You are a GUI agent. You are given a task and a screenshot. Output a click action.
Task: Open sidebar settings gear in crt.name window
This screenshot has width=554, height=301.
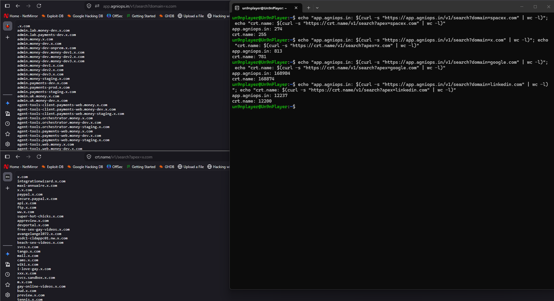coord(7,295)
